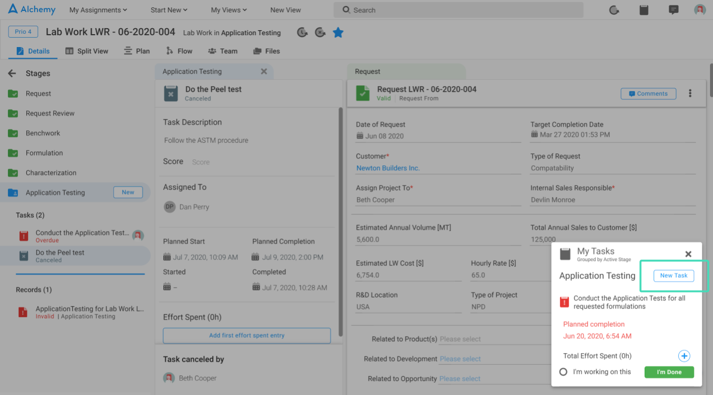Click New button on Application Testing stage

(128, 193)
